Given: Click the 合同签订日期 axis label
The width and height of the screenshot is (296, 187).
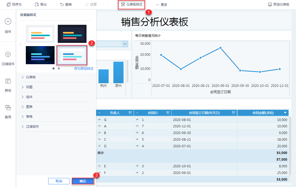Looking at the screenshot, I should point(220,92).
